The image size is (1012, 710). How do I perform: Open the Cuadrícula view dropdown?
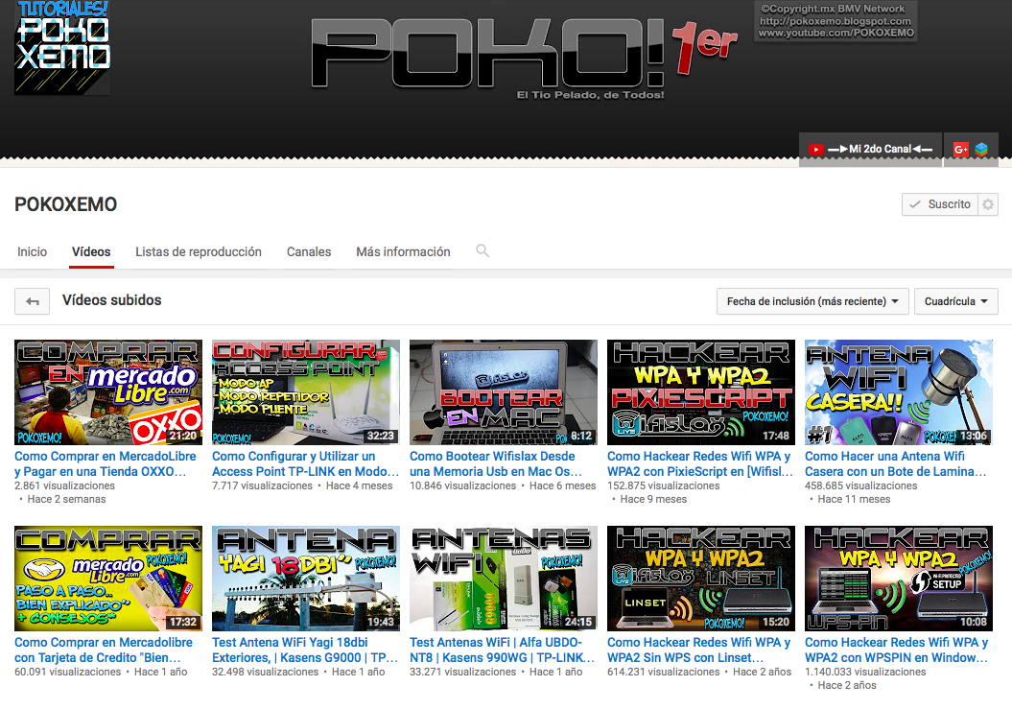click(x=955, y=301)
